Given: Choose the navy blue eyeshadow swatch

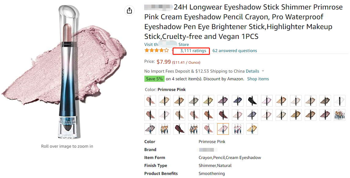Looking at the screenshot, I should pyautogui.click(x=238, y=100).
